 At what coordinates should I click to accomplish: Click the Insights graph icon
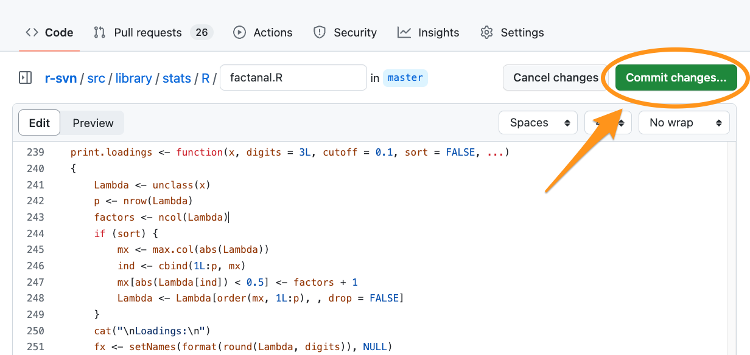tap(404, 33)
